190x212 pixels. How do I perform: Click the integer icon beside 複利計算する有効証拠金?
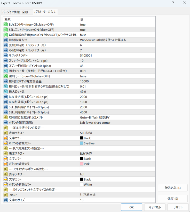(5, 81)
